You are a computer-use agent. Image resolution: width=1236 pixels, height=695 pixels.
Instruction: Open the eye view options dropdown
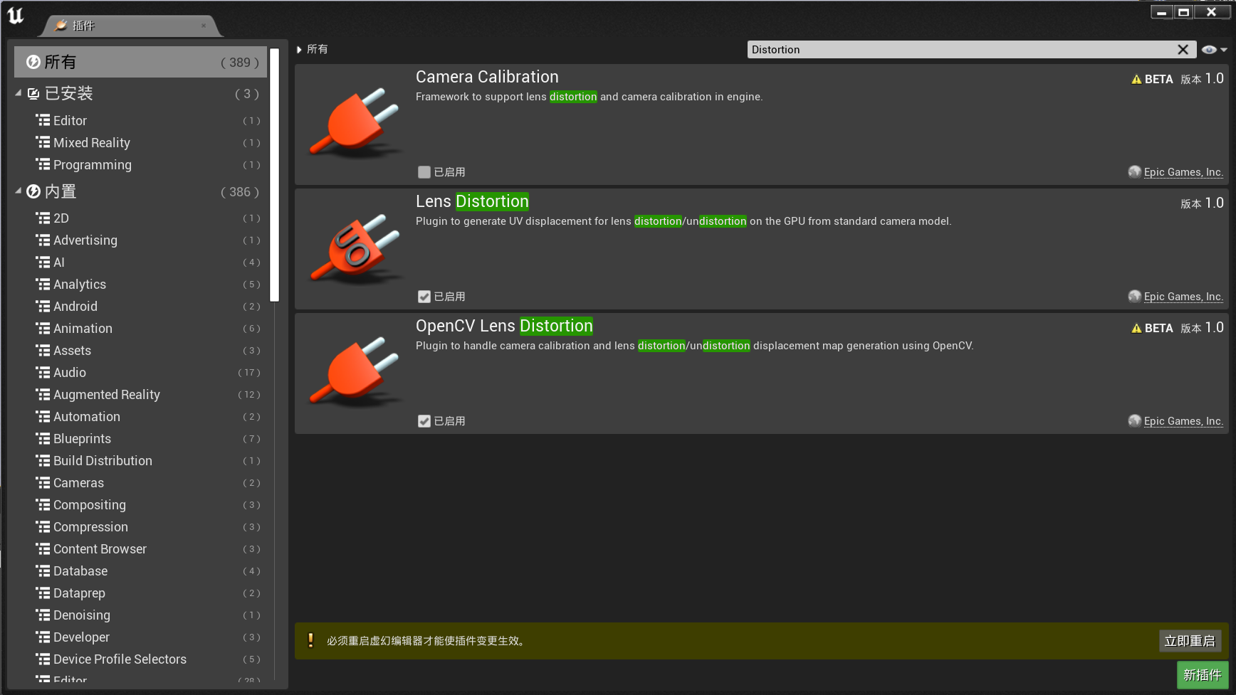(1214, 50)
